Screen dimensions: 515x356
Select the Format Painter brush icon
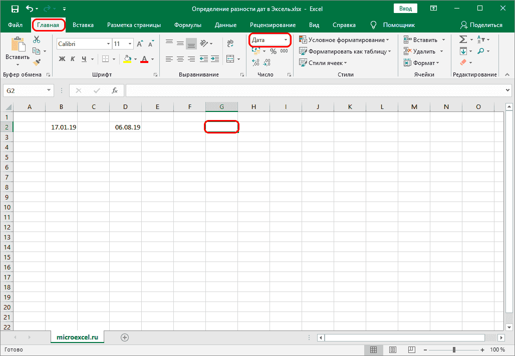click(37, 62)
